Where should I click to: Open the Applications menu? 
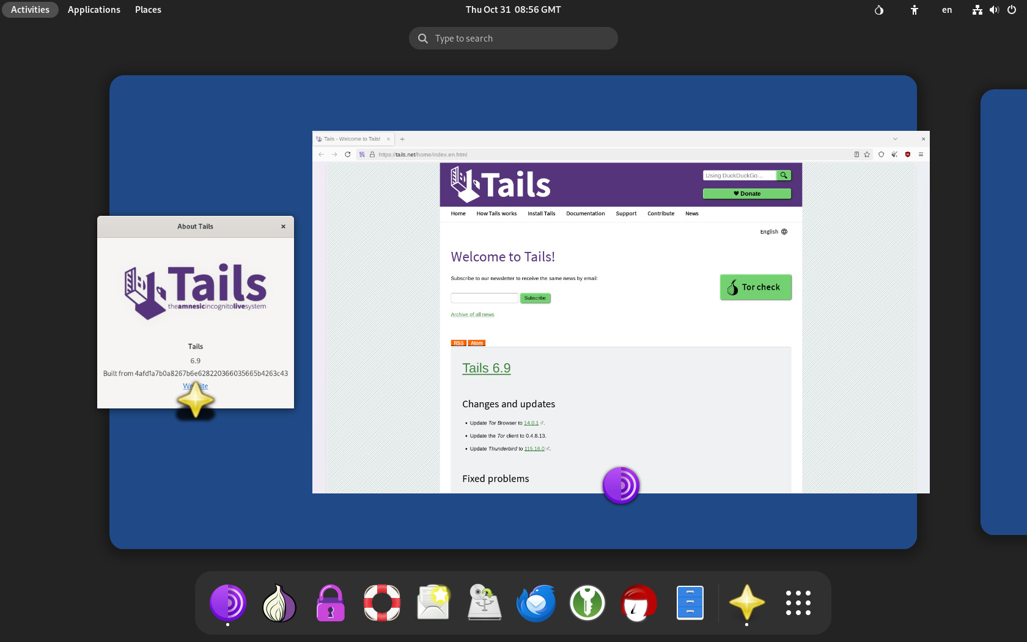point(94,10)
